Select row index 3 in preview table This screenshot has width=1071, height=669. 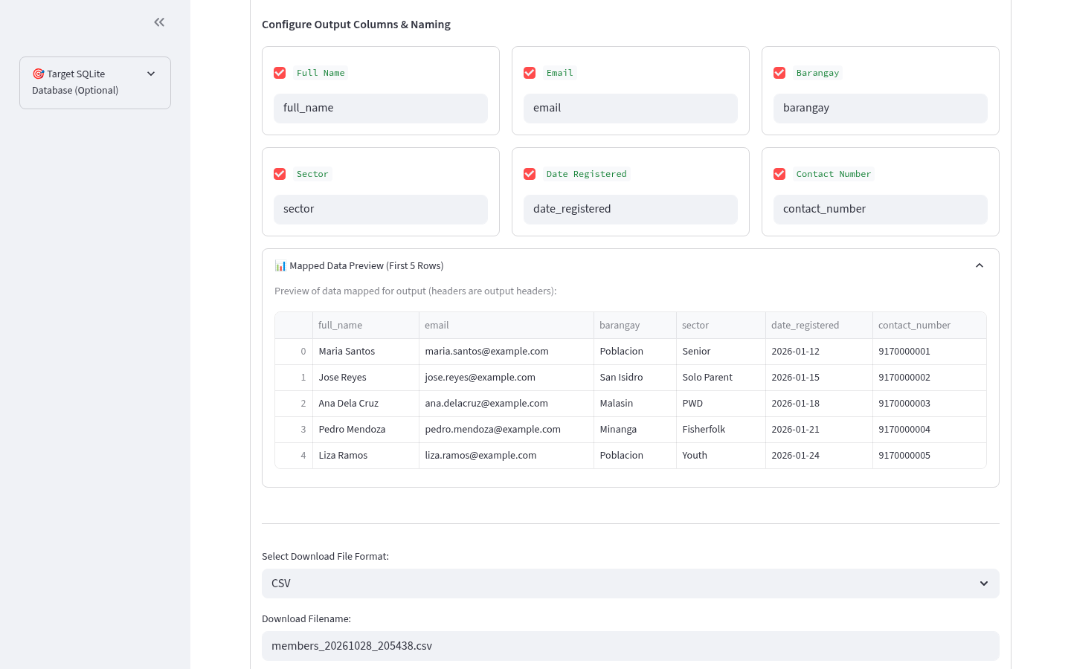point(294,430)
